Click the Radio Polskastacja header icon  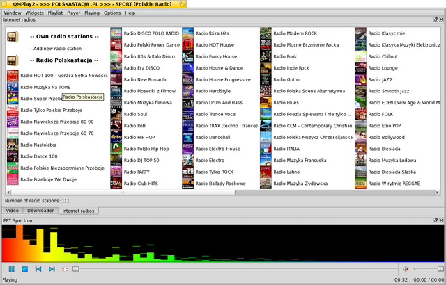click(x=13, y=60)
